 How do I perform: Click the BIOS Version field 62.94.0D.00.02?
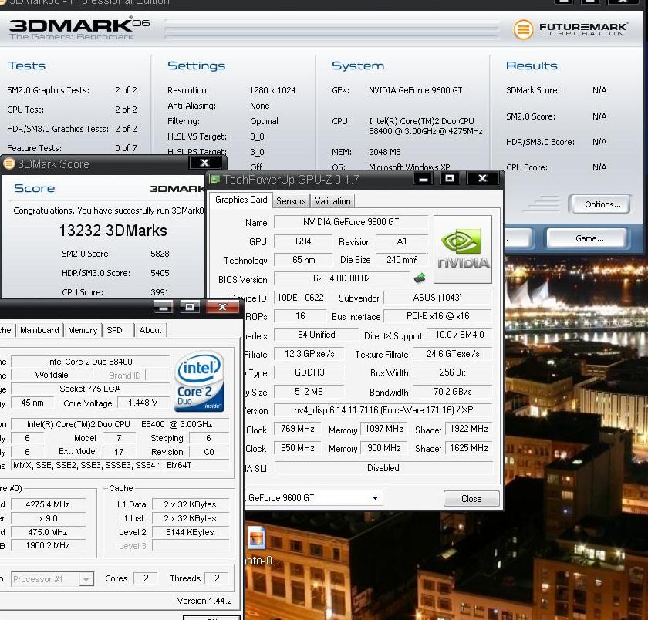342,278
